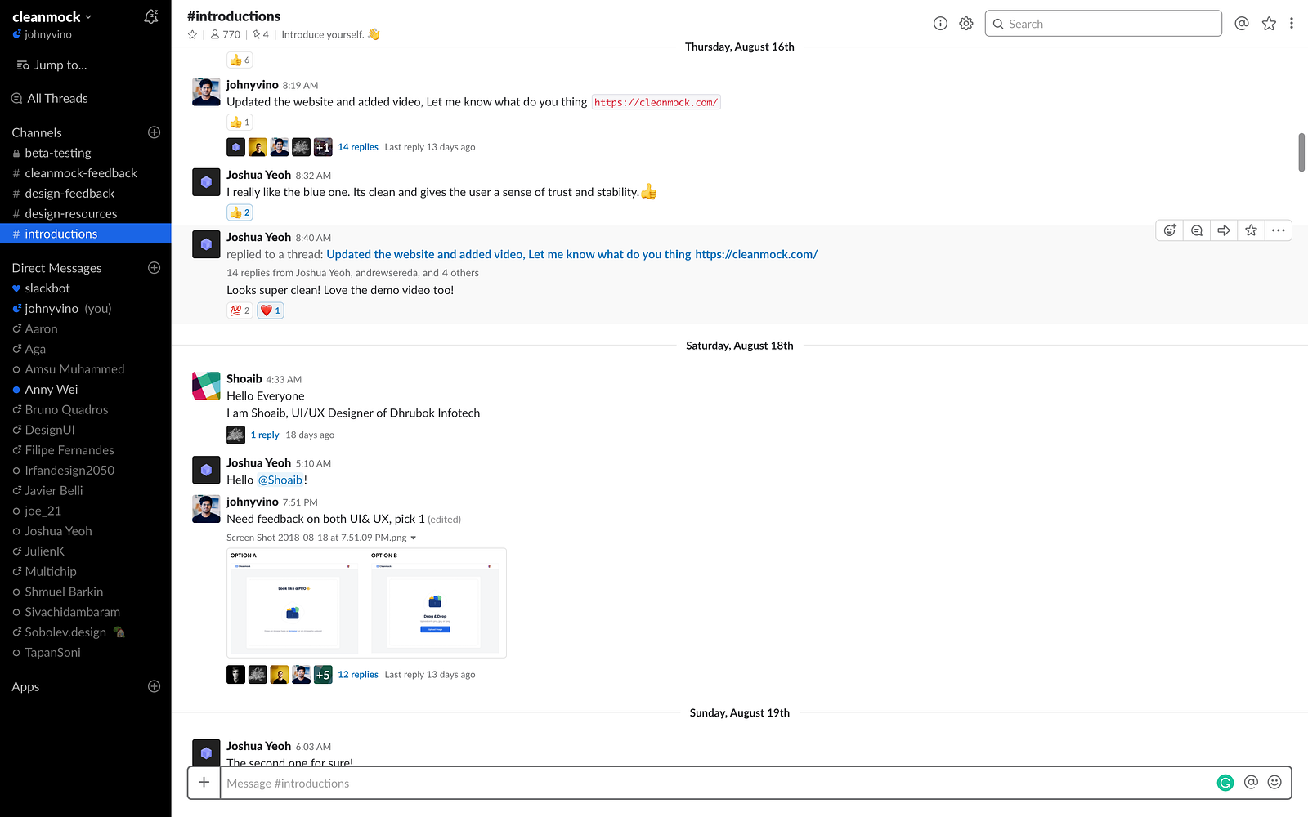Open Shoaib's profile avatar
Screen dimensions: 1308x817
click(206, 386)
